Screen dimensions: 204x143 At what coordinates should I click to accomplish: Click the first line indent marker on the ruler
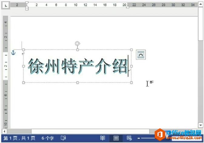[27, 3]
